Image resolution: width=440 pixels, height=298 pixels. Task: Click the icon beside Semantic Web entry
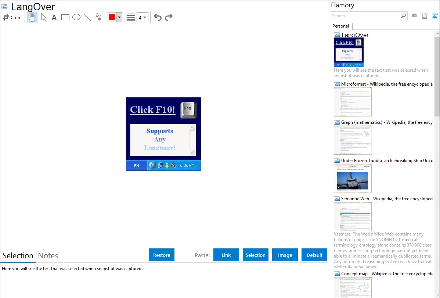(x=337, y=198)
